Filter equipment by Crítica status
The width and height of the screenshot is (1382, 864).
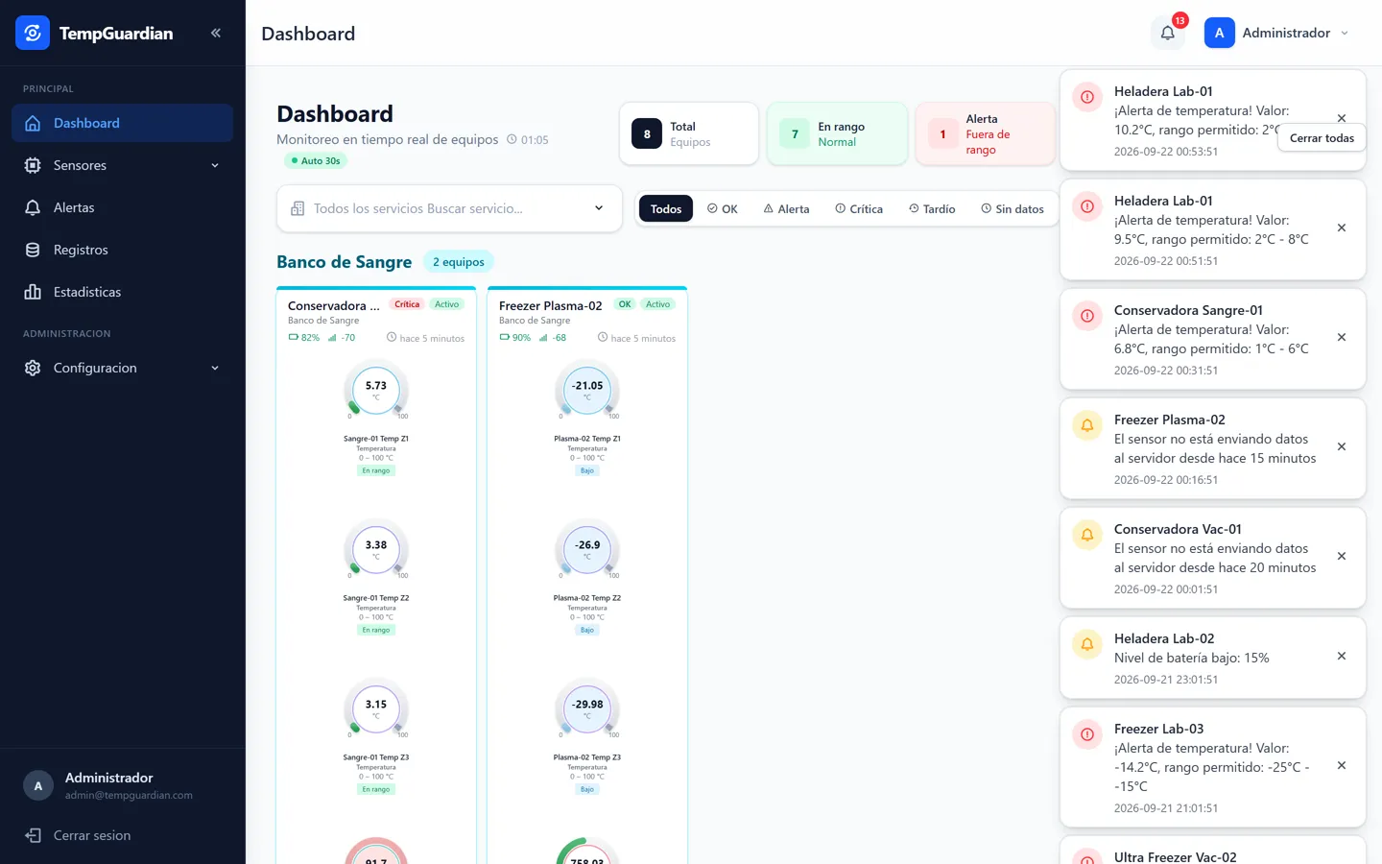click(x=859, y=209)
